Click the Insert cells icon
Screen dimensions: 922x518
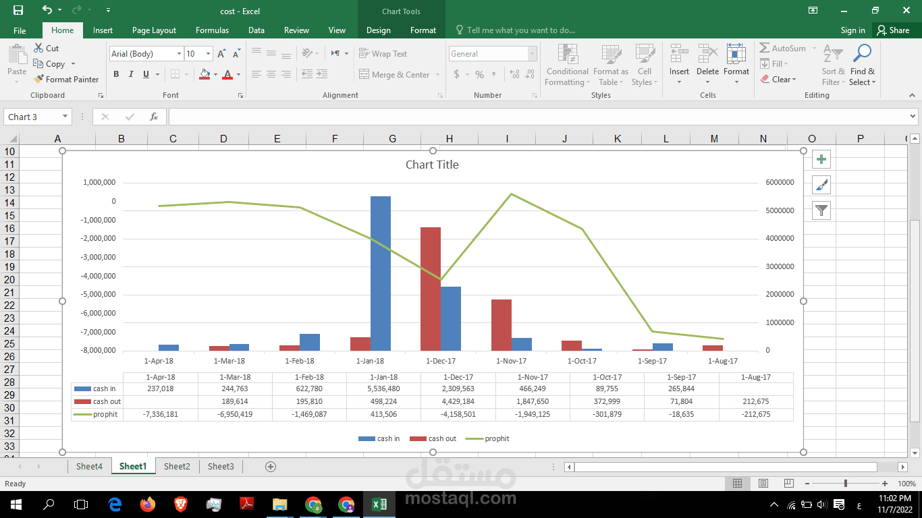tap(679, 54)
